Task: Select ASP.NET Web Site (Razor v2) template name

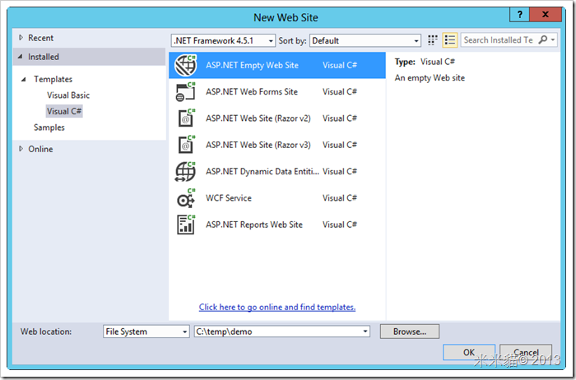Action: [258, 118]
